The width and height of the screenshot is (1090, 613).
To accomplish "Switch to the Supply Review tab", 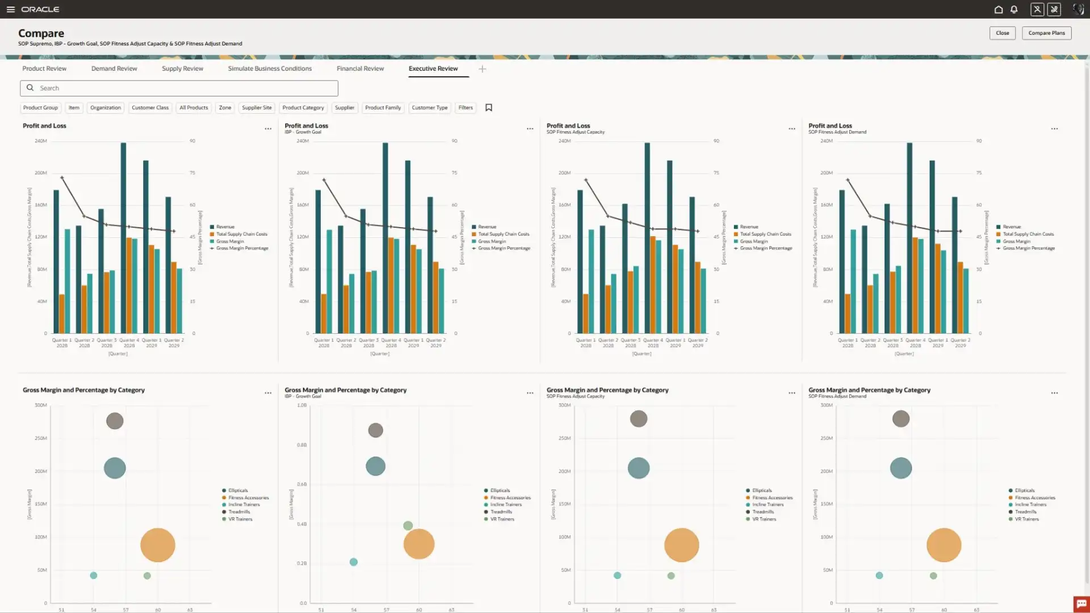I will [182, 69].
